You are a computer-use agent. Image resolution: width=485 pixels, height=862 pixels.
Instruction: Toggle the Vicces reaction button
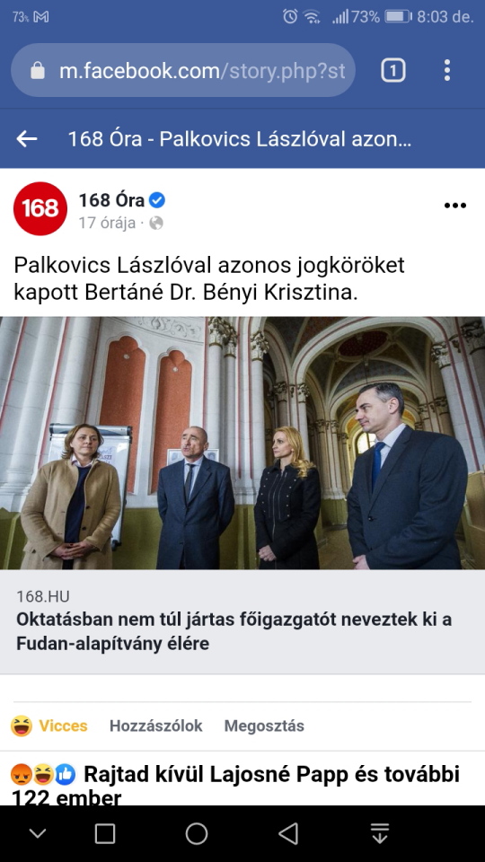coord(48,726)
